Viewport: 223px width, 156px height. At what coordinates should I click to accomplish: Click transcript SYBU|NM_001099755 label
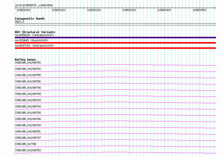[x=28, y=75]
